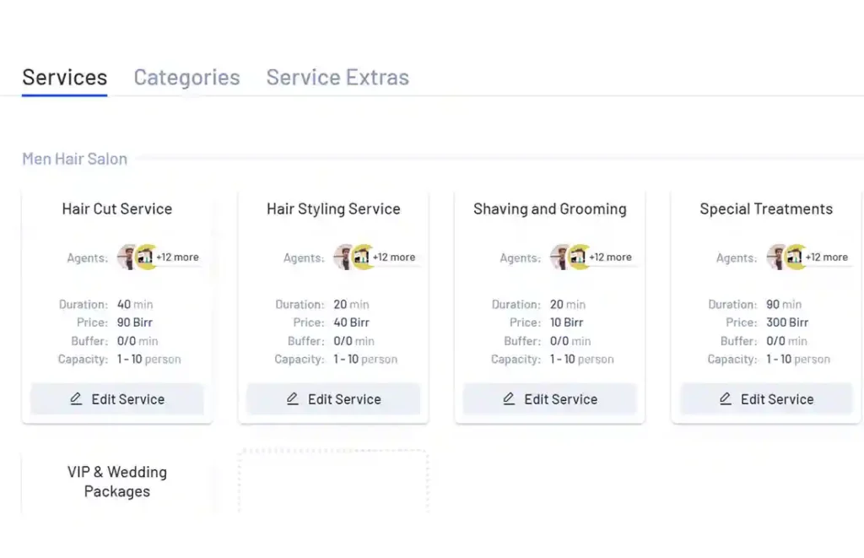Click agent avatar photo on Hair Cut Service
This screenshot has height=558, width=864.
click(127, 257)
